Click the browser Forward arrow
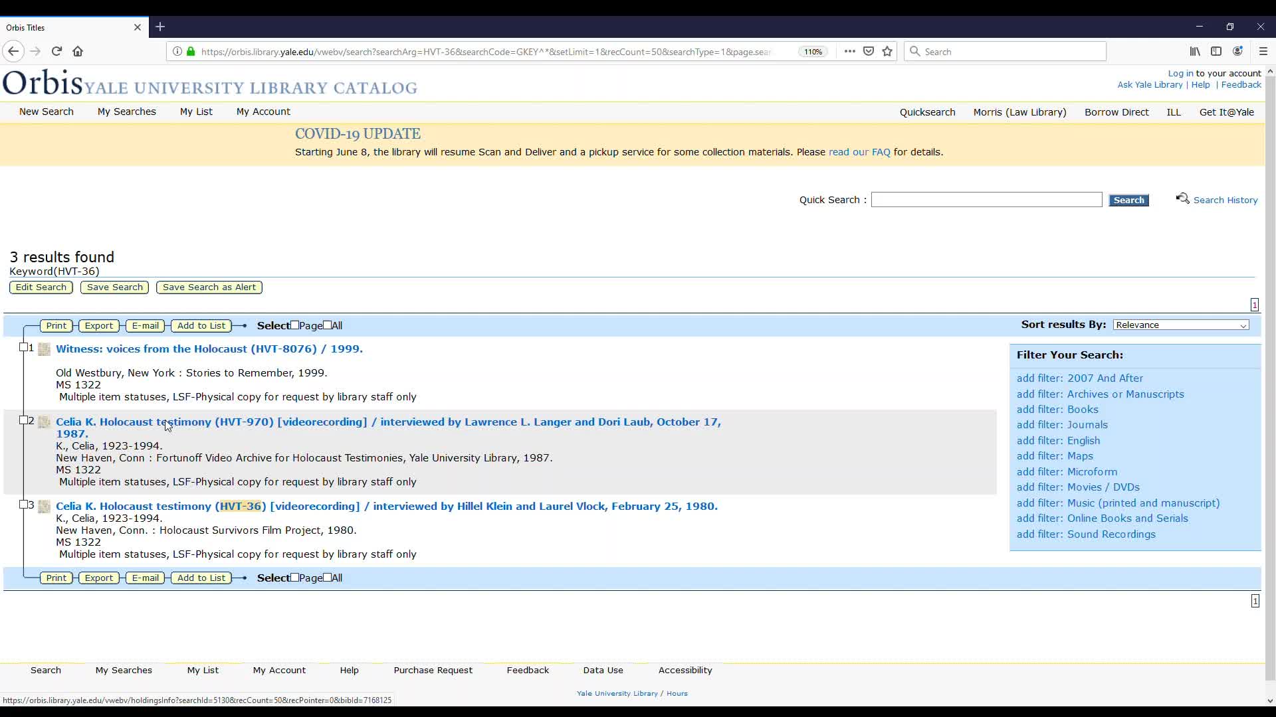Screen dimensions: 1276x717 (x=35, y=51)
